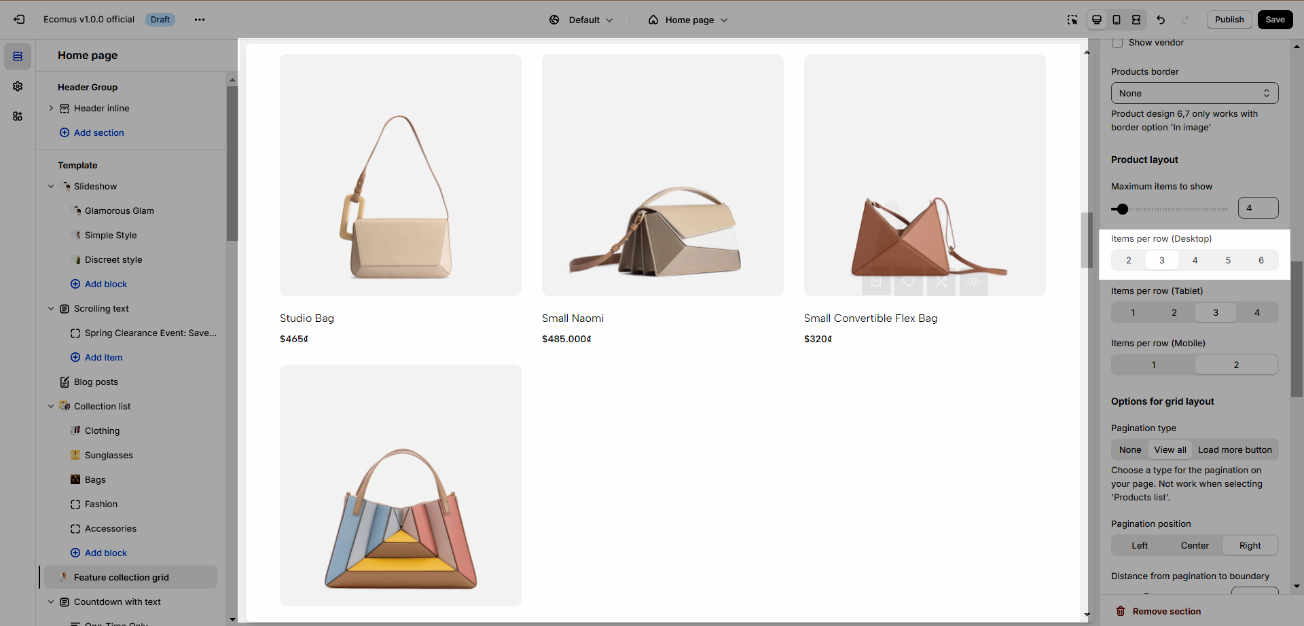Expand the Header inline section
1304x626 pixels.
point(51,108)
